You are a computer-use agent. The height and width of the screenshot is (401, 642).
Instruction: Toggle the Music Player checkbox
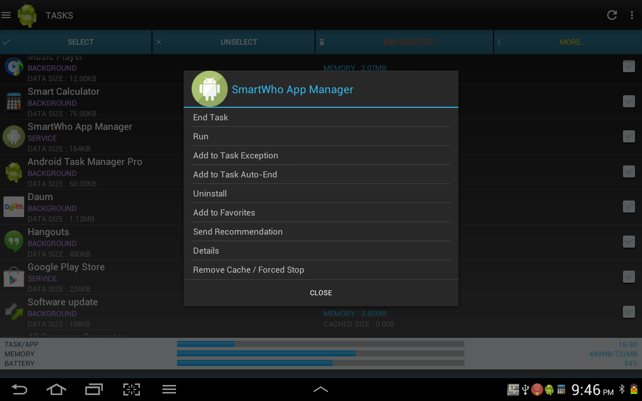coord(629,66)
